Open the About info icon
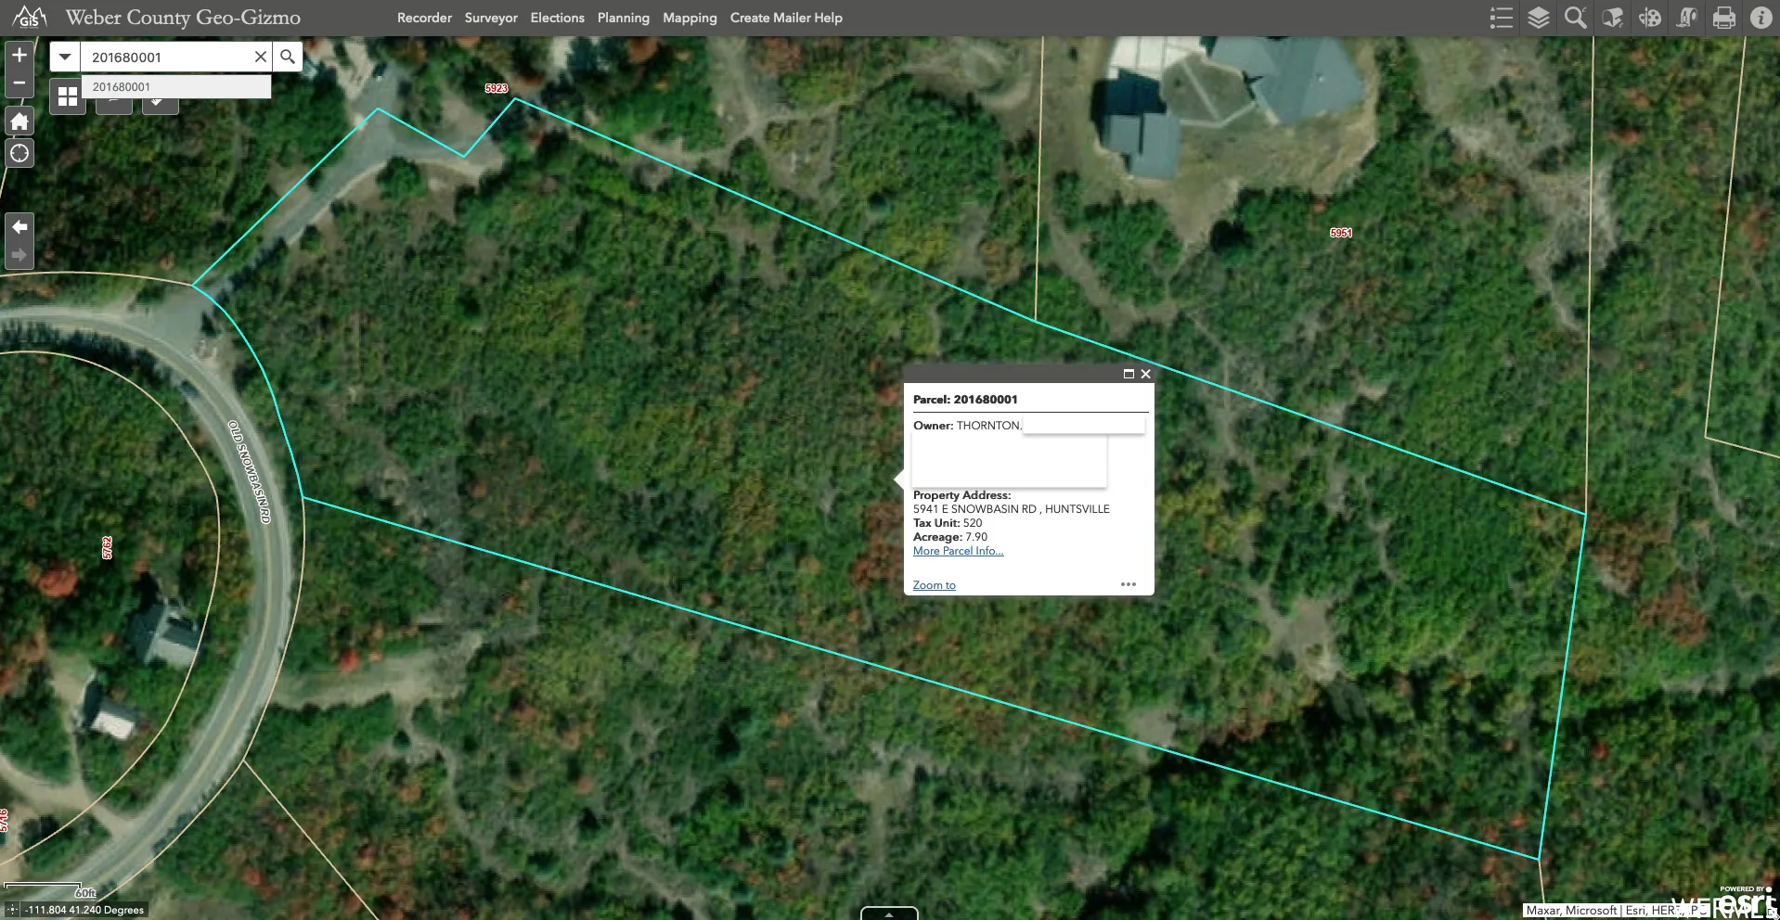The height and width of the screenshot is (920, 1780). pos(1761,18)
